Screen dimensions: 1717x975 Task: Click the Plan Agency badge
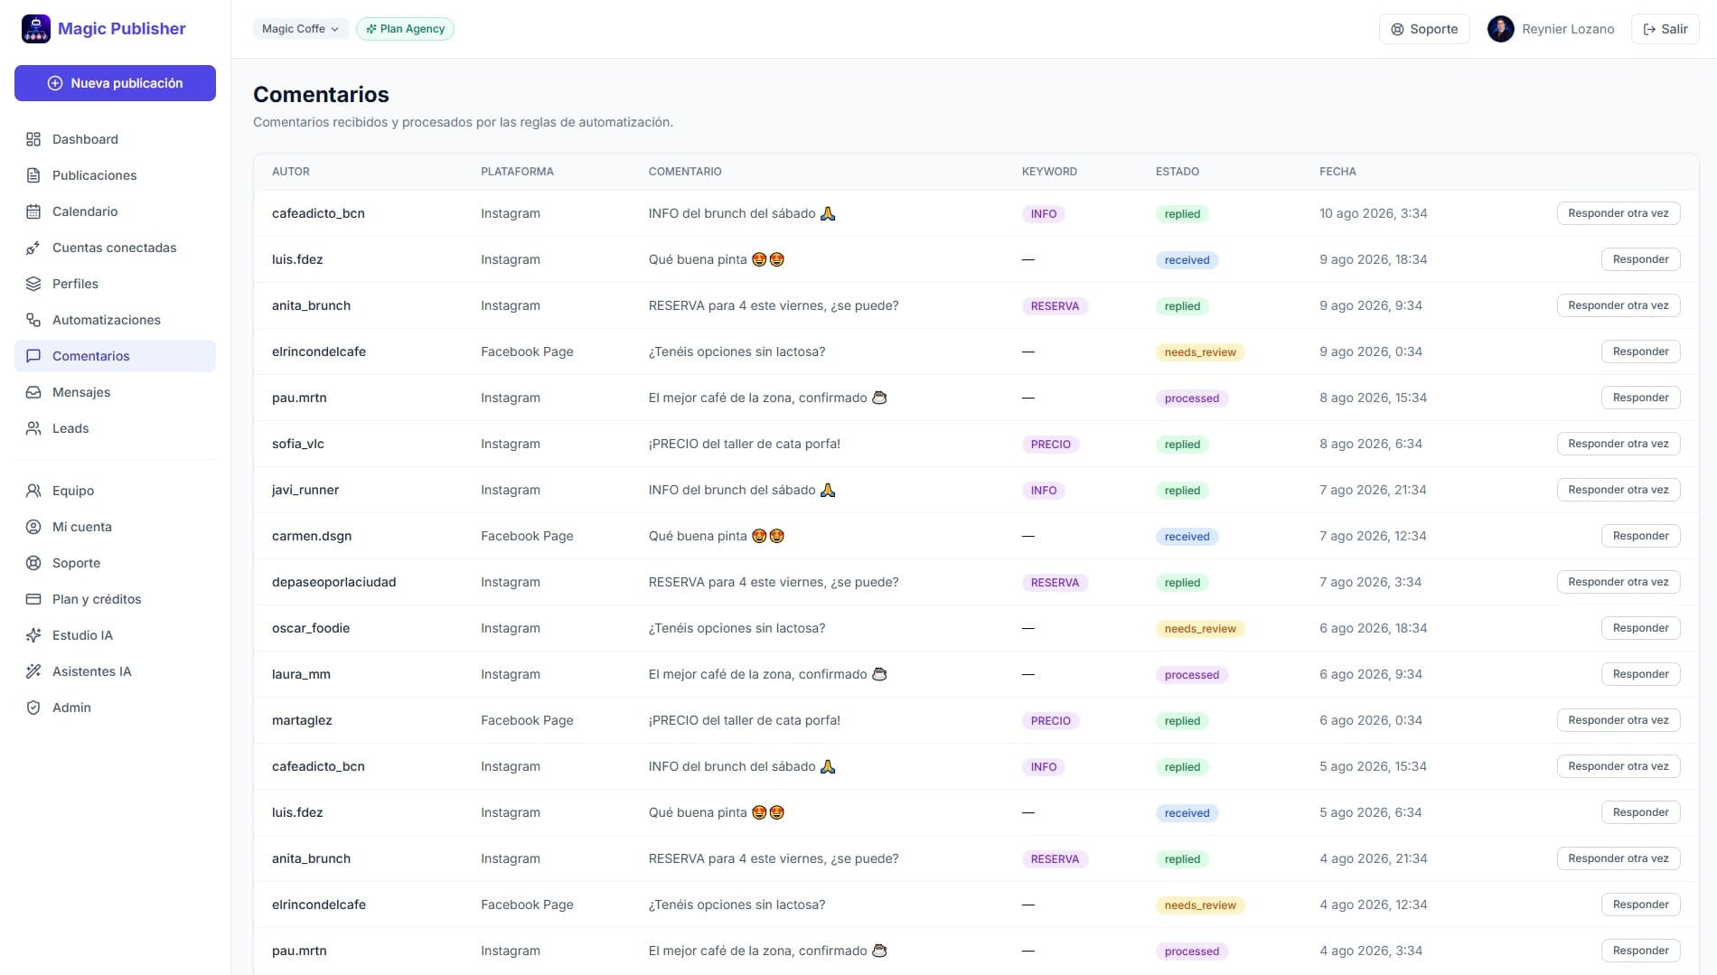tap(405, 29)
